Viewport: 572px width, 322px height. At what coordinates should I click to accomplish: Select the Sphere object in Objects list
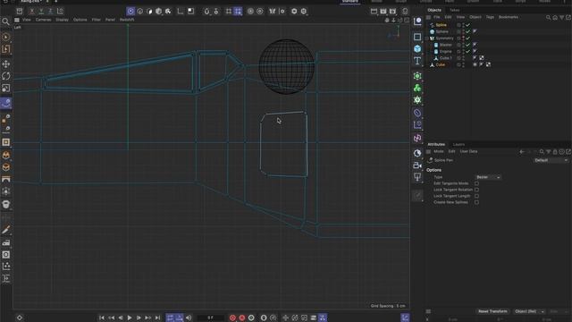click(442, 31)
